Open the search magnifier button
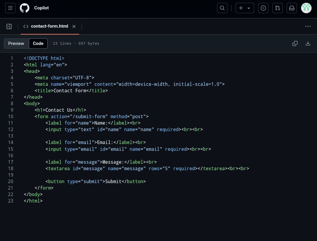 click(222, 8)
